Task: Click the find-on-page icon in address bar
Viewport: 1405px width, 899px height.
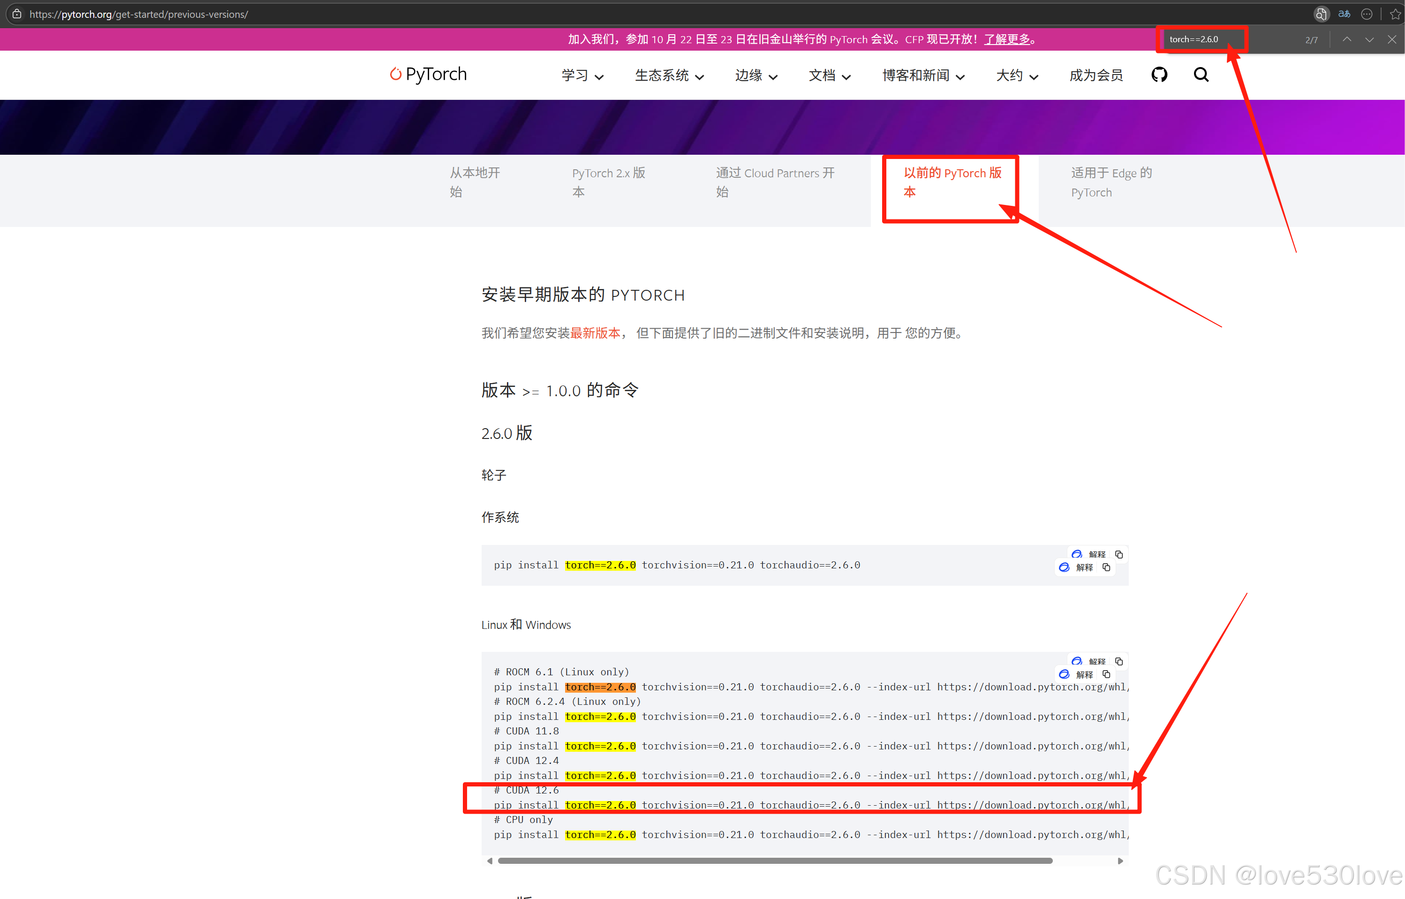Action: (1321, 14)
